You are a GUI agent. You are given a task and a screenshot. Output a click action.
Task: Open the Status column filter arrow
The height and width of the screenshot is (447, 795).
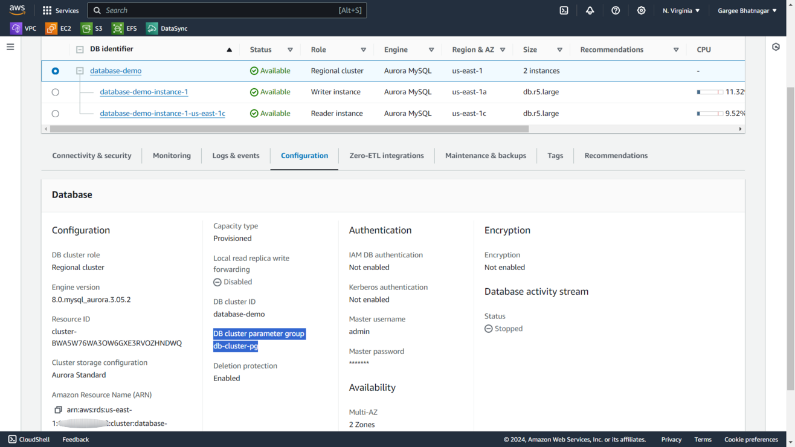tap(290, 50)
